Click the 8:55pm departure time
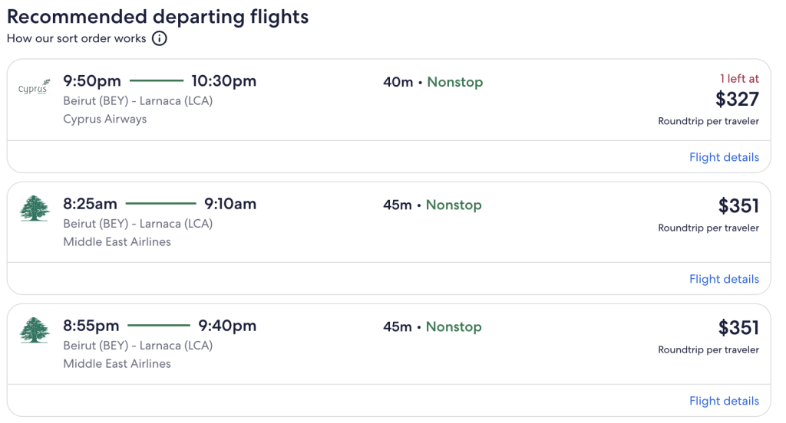 point(91,326)
